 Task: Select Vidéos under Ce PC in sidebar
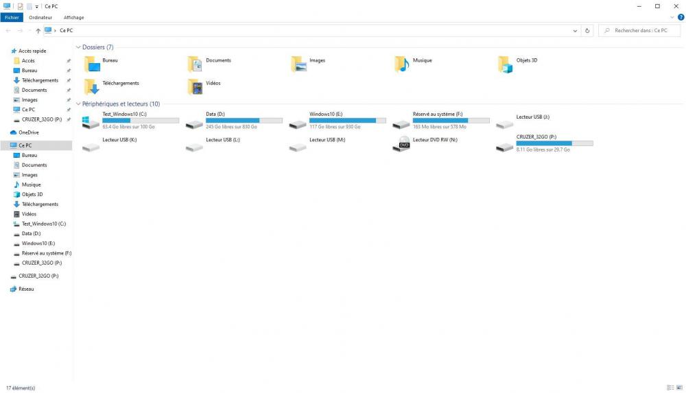[x=29, y=214]
